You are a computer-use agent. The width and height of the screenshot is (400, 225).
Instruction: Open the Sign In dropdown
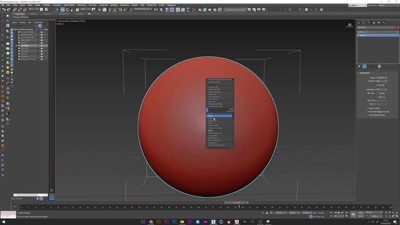coord(357,5)
